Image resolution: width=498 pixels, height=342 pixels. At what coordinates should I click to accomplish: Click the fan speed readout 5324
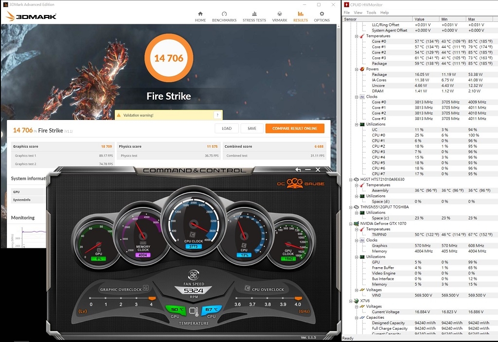(x=194, y=291)
